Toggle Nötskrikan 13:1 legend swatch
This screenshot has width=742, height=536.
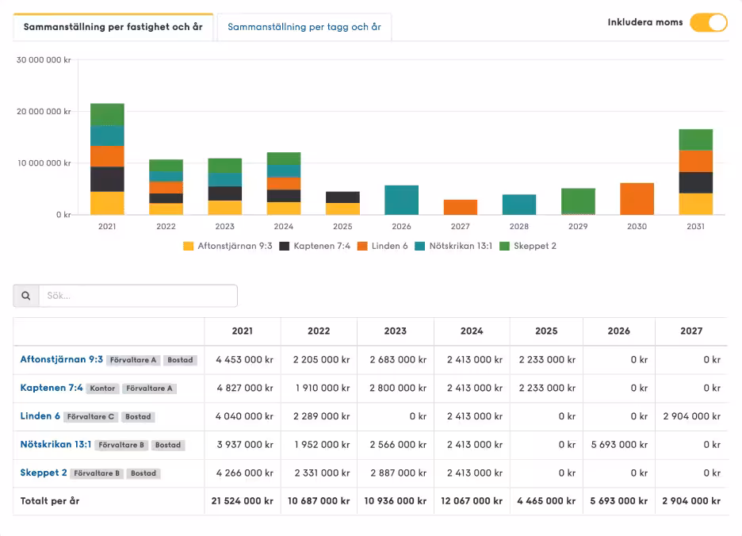pos(419,247)
